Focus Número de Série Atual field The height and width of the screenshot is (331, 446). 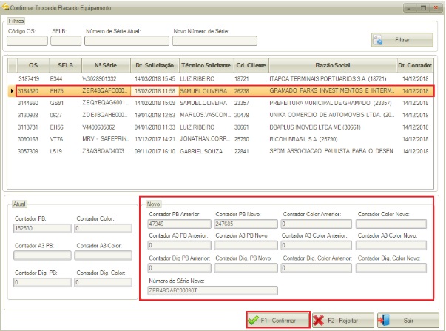pyautogui.click(x=127, y=41)
